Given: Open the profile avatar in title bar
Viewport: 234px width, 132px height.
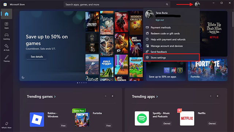Looking at the screenshot, I should coord(197,4).
